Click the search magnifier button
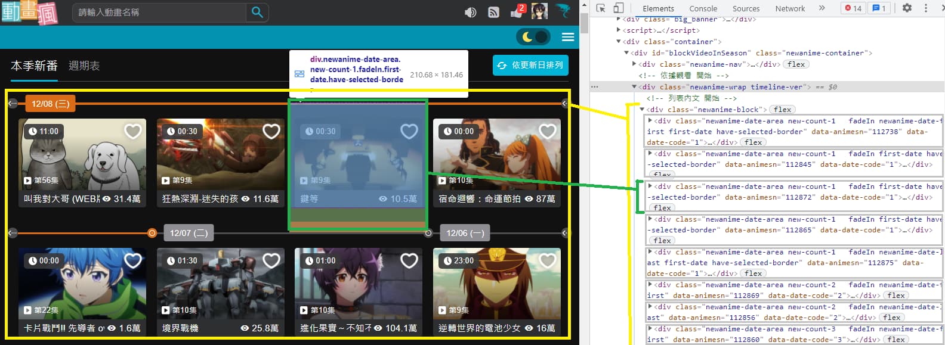 pos(257,12)
